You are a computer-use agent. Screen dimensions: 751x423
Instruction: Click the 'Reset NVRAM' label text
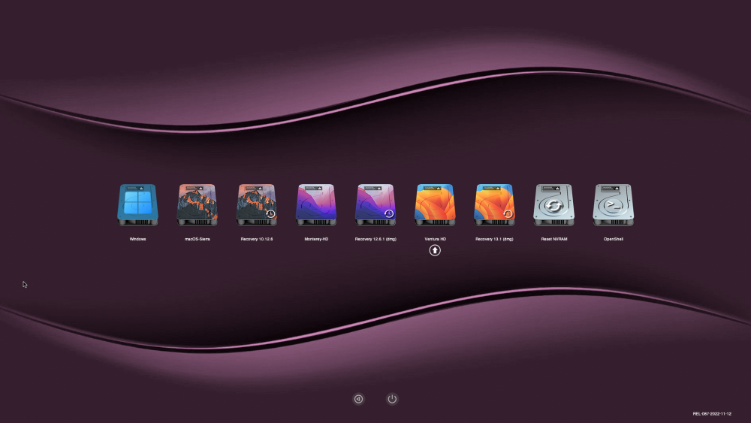click(554, 239)
